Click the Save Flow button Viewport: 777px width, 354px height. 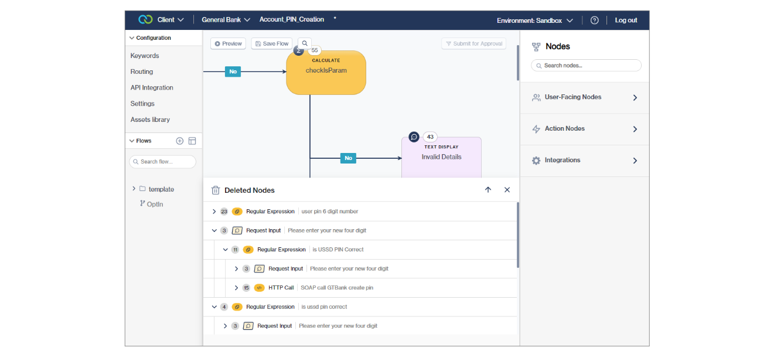point(271,43)
